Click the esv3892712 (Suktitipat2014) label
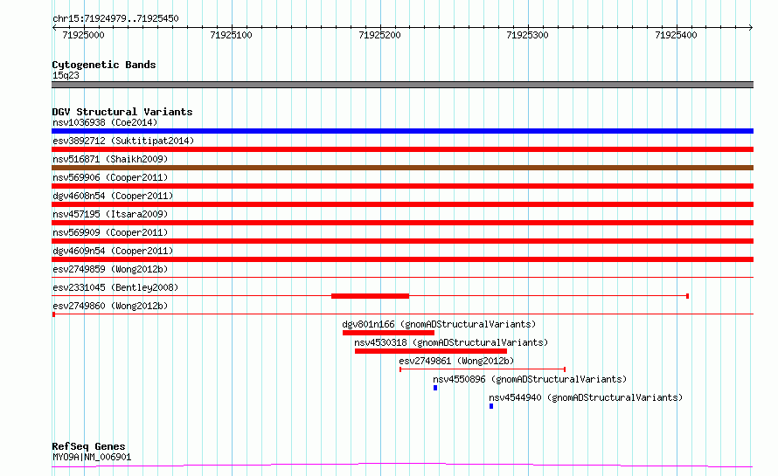This screenshot has height=476, width=778. point(123,141)
